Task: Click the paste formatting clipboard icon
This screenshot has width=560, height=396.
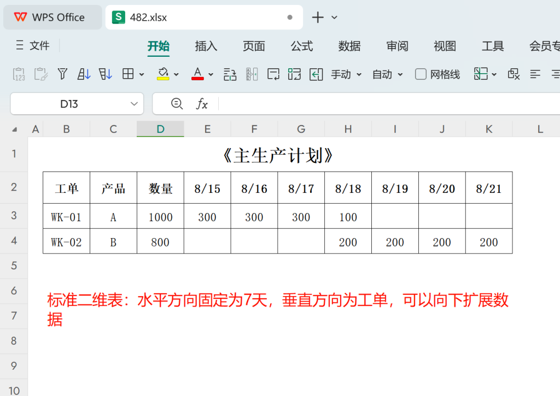Action: [x=40, y=74]
